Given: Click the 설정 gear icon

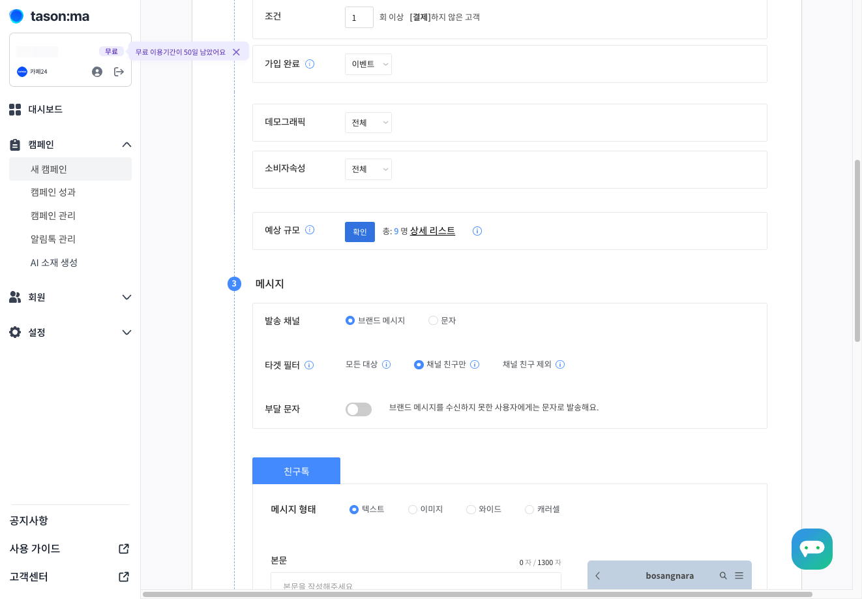Looking at the screenshot, I should pos(15,332).
